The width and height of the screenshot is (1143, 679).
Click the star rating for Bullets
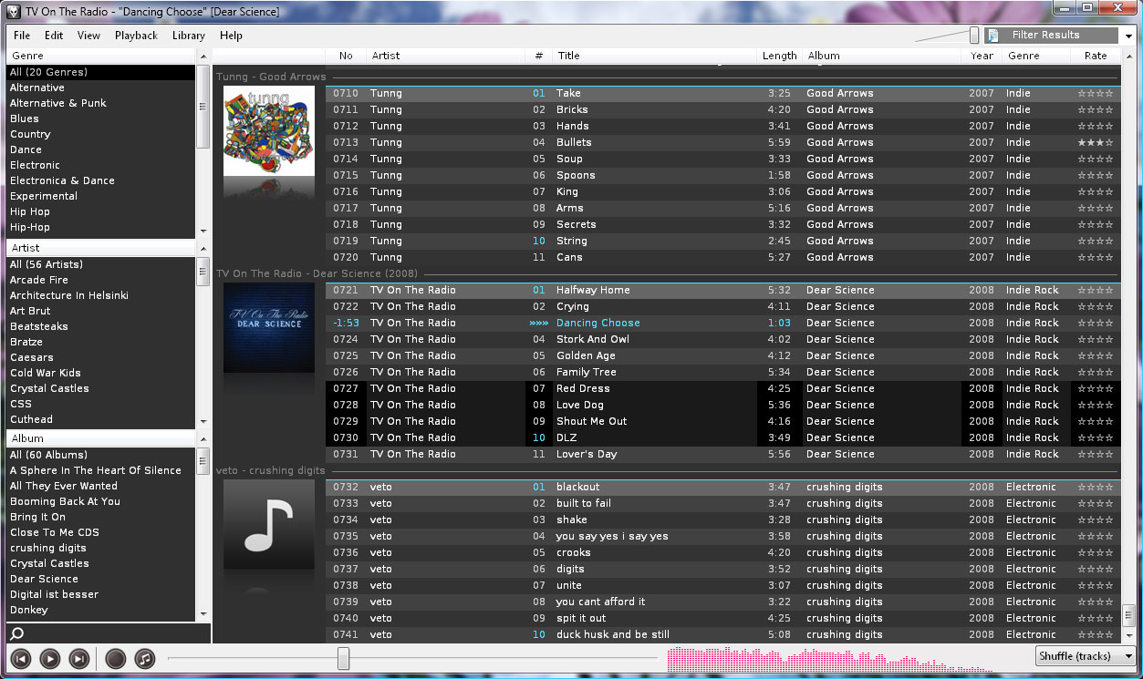1096,142
